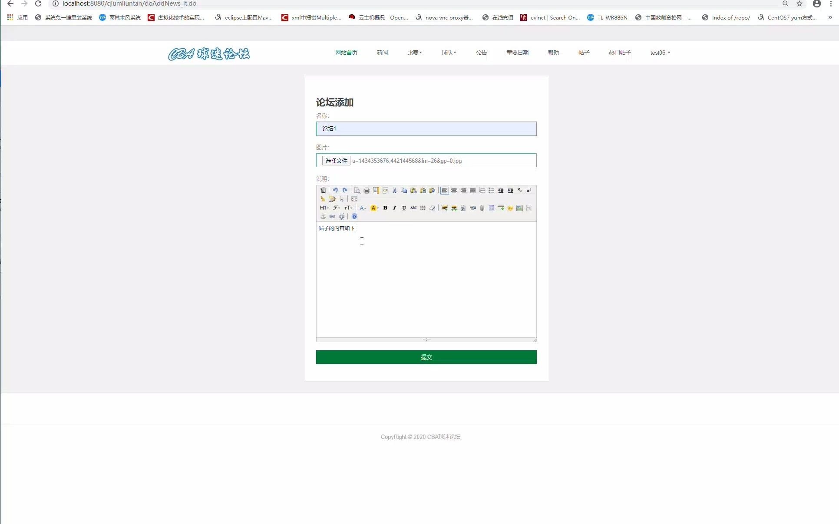Open the font family dropdown
This screenshot has height=524, width=839.
tap(337, 208)
